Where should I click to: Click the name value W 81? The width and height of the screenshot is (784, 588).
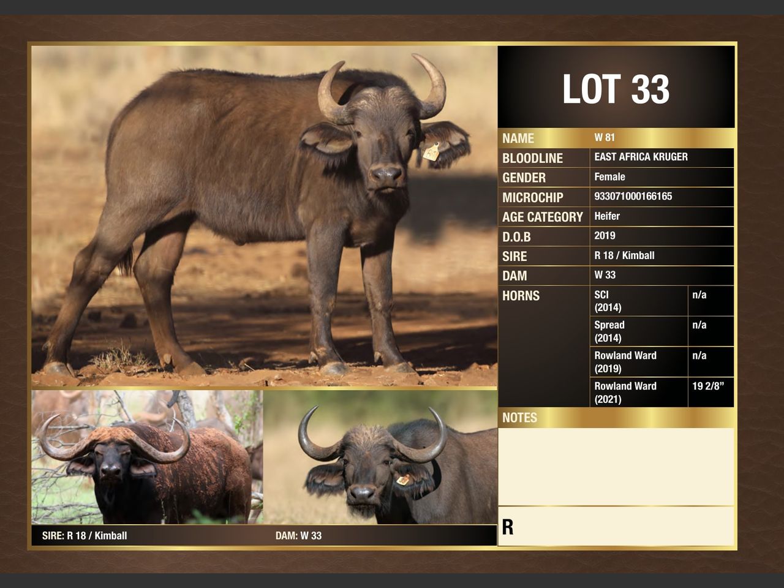[605, 138]
